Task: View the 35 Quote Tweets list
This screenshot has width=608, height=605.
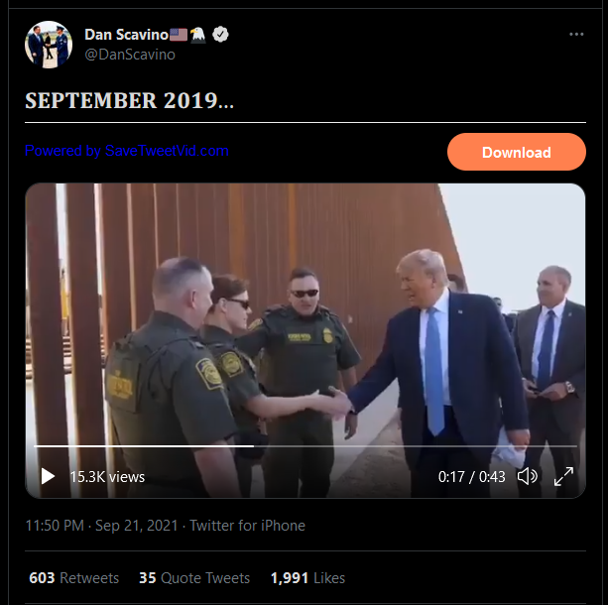Action: [x=194, y=578]
